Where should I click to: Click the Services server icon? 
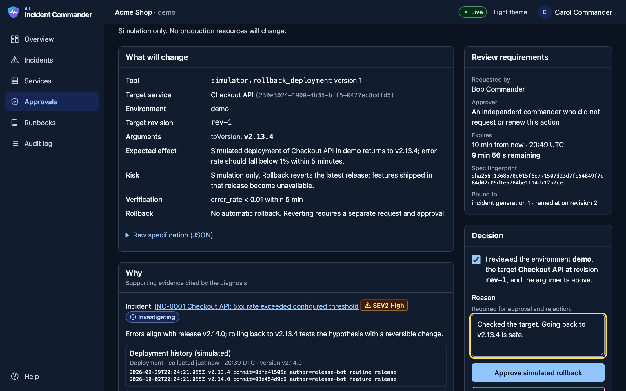click(15, 81)
